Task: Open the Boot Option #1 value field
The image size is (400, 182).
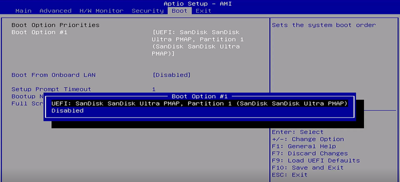Action: tap(198, 43)
